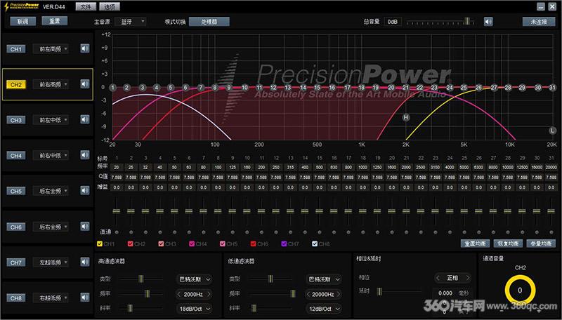Click the CH3 speaker mute icon
This screenshot has height=320, width=562.
[85, 119]
